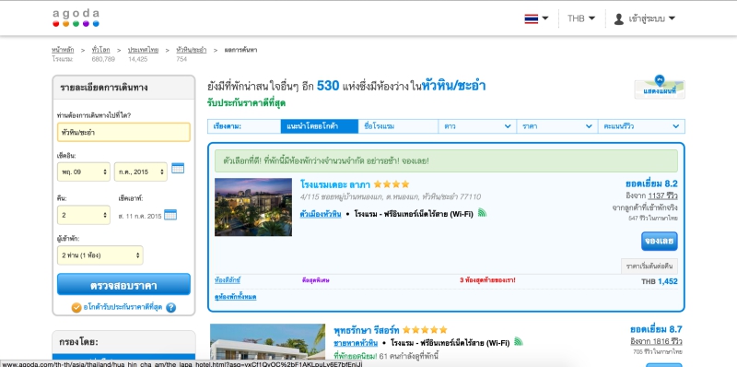Viewport: 737px width, 367px height.
Task: Click the กรองโดย: filter panel header
Action: point(123,342)
